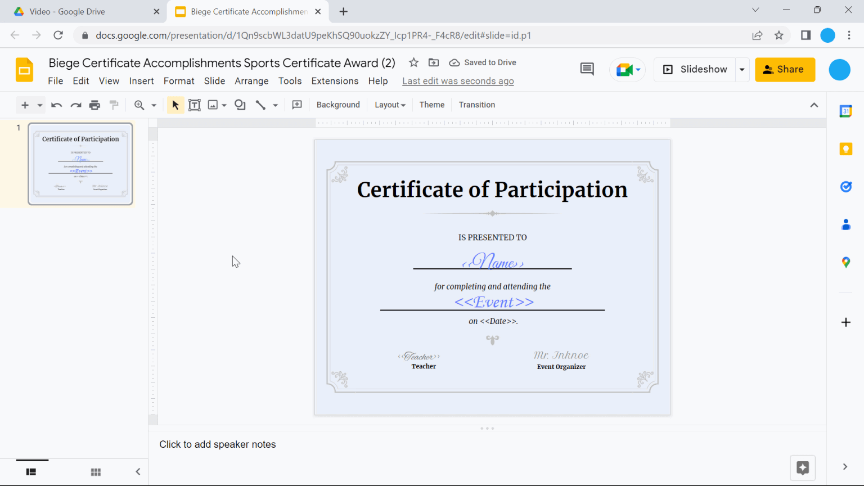The height and width of the screenshot is (486, 864).
Task: Click the Redo icon
Action: 75,105
